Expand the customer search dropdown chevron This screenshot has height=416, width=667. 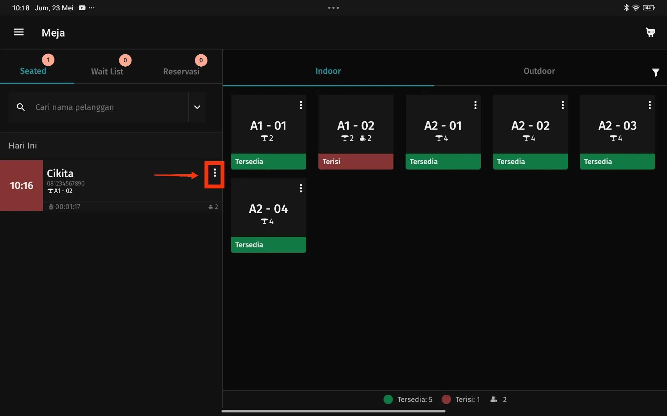197,107
